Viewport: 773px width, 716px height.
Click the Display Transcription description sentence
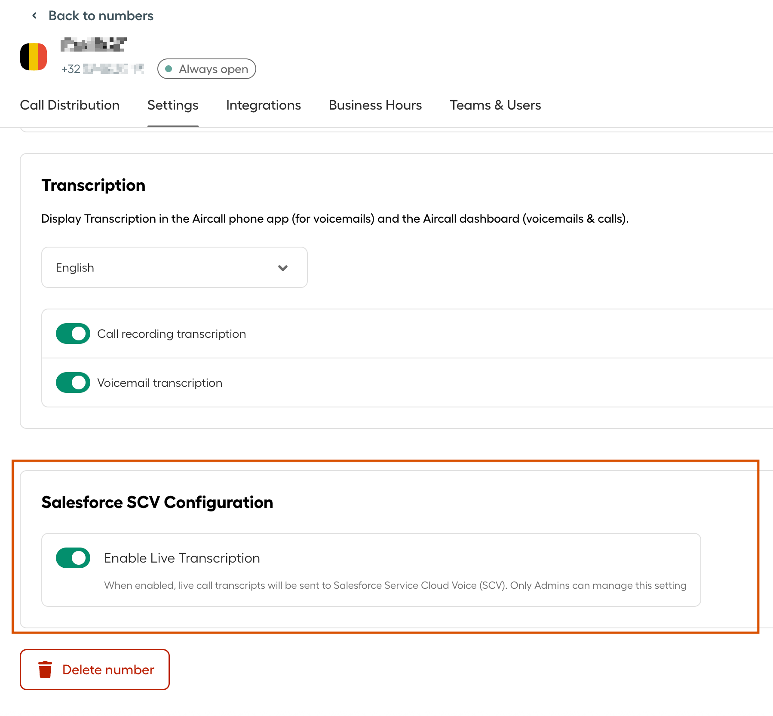point(335,219)
